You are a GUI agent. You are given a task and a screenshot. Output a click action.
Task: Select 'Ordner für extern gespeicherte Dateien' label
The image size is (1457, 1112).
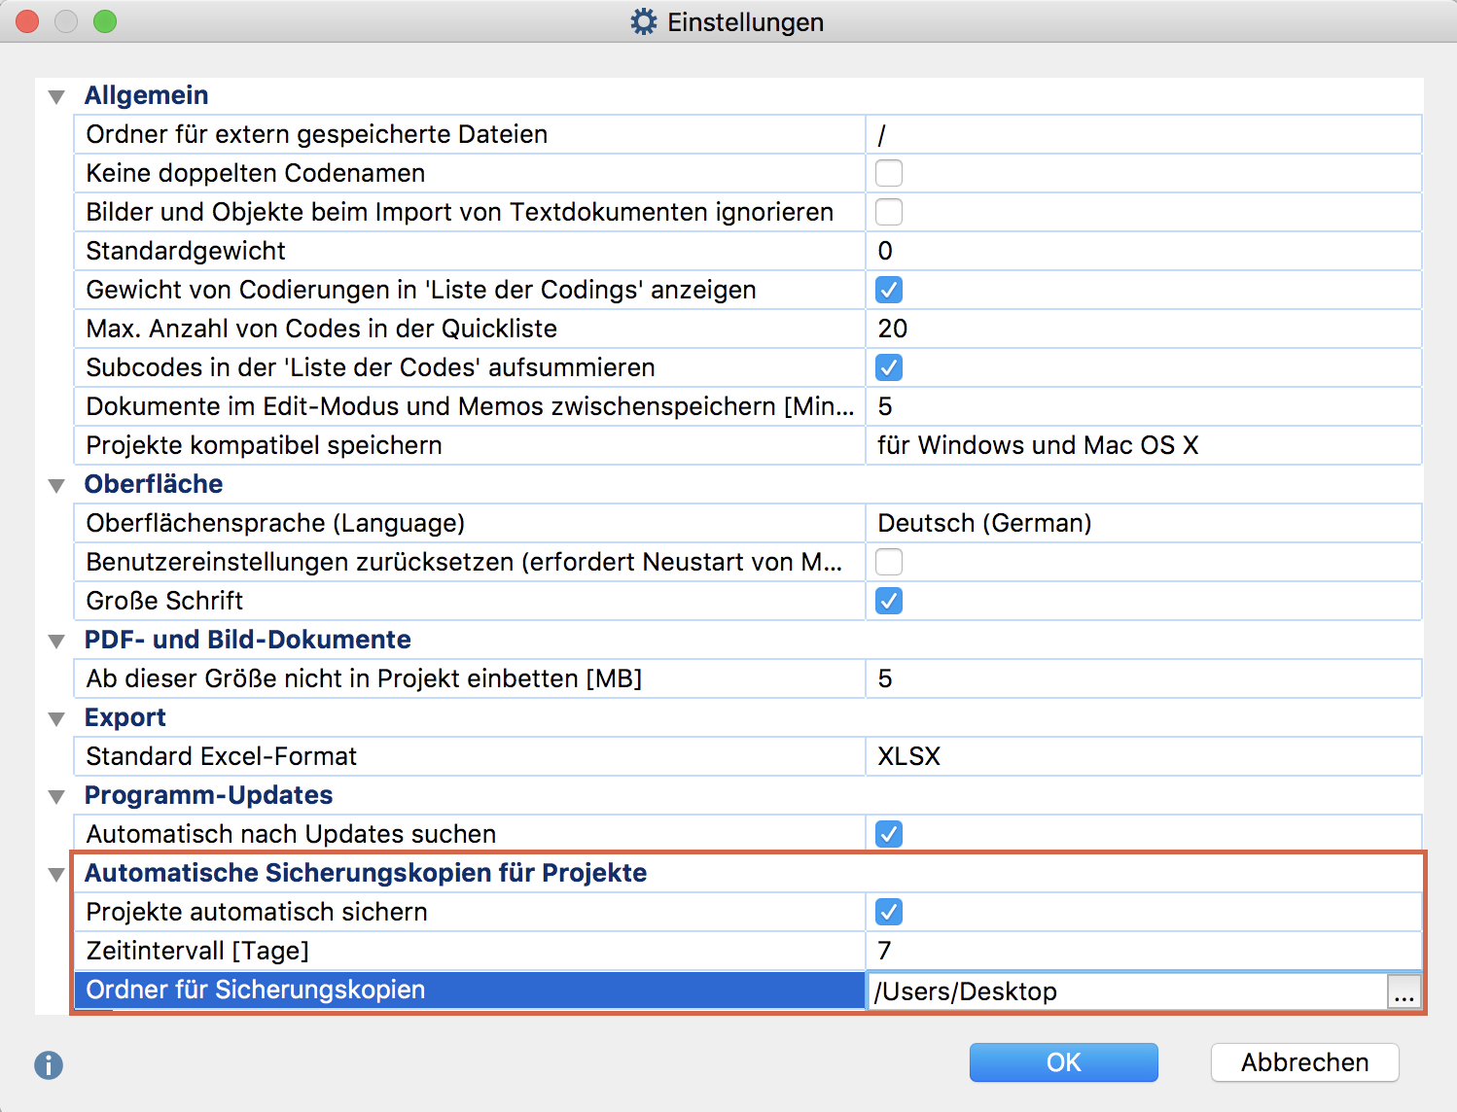[x=317, y=134]
